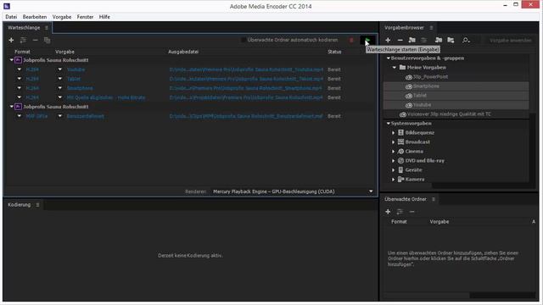Open the settings icon in Überwachte Ordner

[400, 211]
